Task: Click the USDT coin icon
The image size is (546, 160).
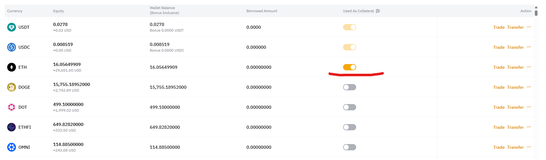Action: click(x=12, y=27)
